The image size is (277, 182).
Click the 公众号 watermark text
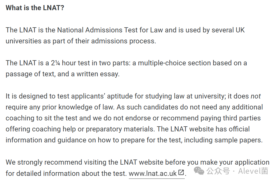click(x=218, y=171)
